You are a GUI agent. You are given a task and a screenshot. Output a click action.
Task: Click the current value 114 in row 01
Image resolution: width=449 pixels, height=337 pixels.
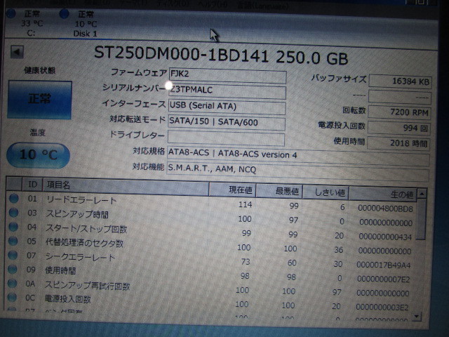coord(245,204)
